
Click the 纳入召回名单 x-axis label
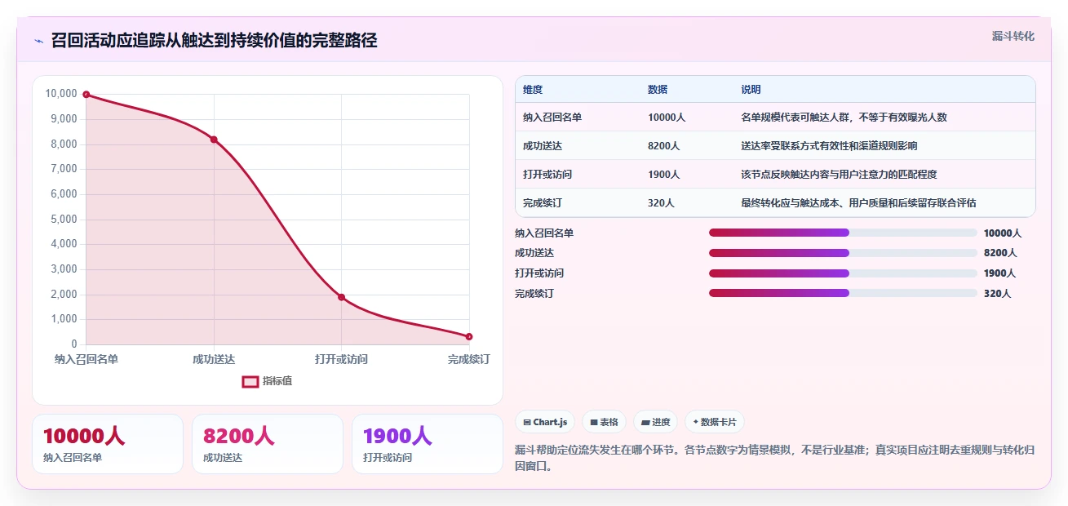[86, 359]
